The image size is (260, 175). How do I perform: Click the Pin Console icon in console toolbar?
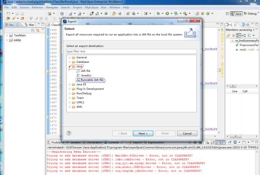tap(229, 142)
